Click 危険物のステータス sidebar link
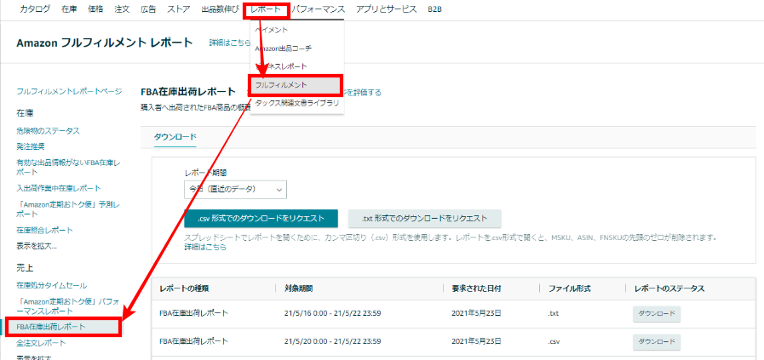764x360 pixels. (48, 130)
